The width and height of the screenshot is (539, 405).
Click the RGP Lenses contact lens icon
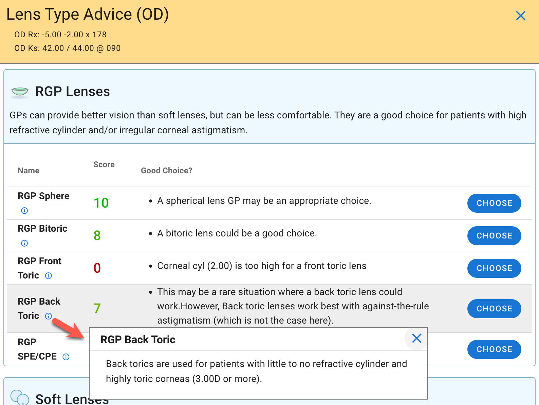pyautogui.click(x=20, y=92)
